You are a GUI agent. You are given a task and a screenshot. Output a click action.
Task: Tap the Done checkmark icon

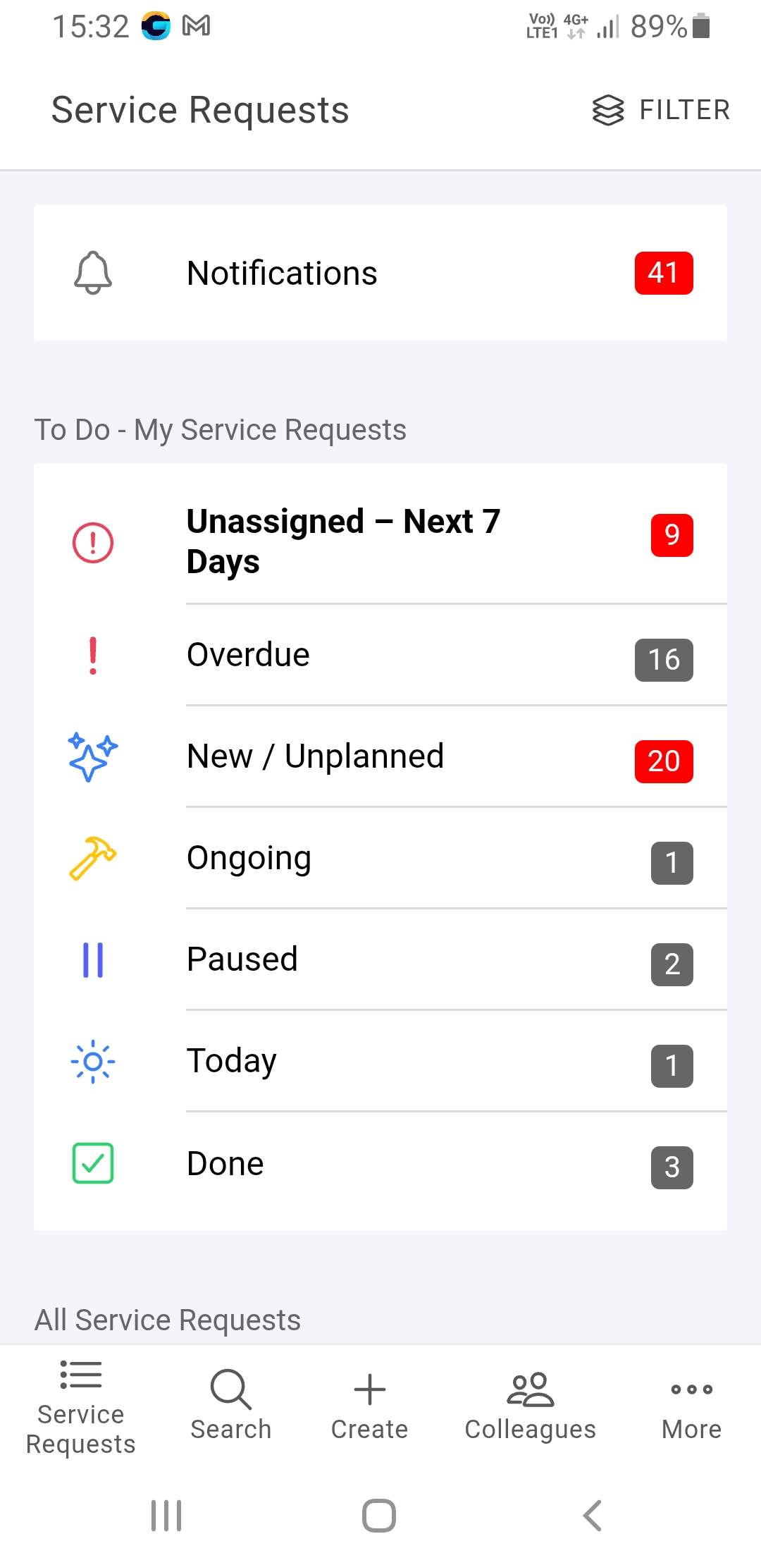(93, 1163)
